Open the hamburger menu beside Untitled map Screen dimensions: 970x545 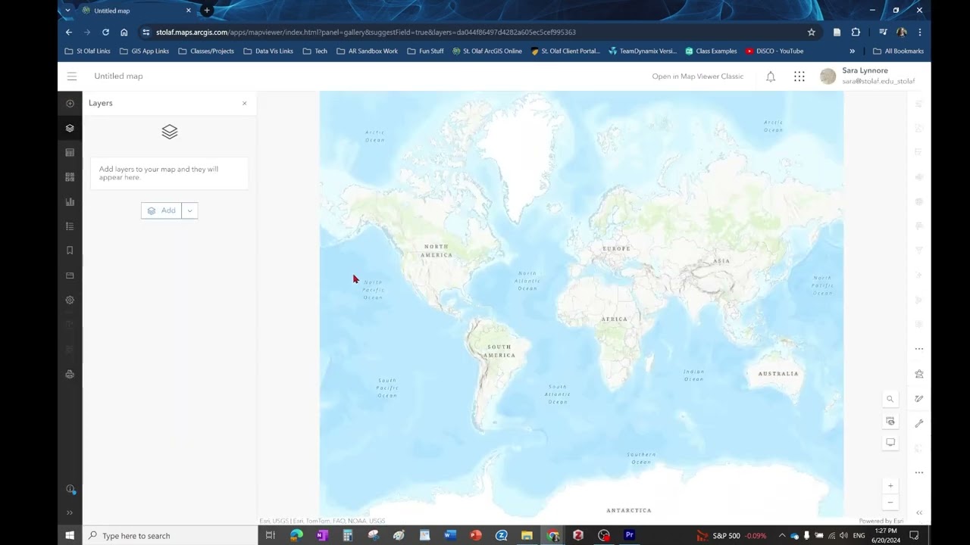71,76
